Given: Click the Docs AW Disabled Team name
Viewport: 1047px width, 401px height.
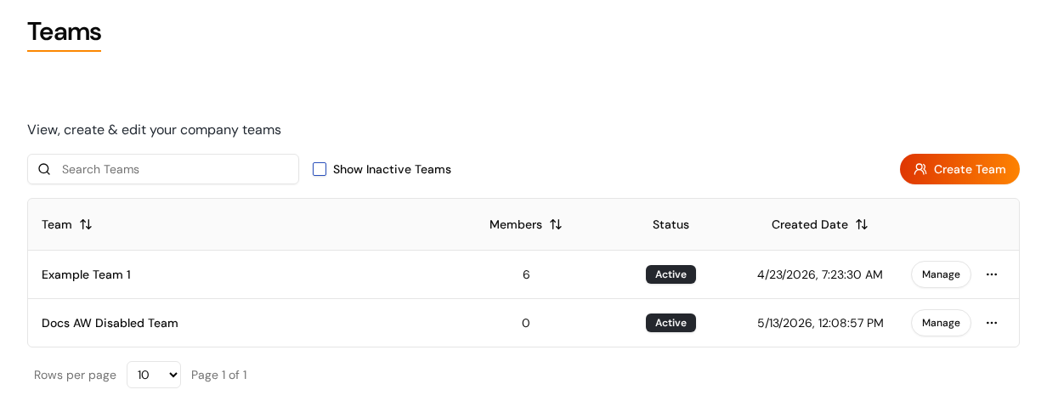Looking at the screenshot, I should pyautogui.click(x=110, y=323).
